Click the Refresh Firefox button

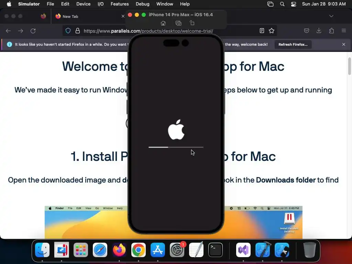(293, 44)
